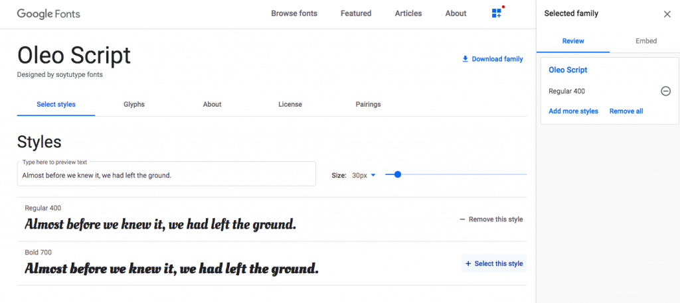
Task: Click Select this style for Bold 700
Action: 494,264
